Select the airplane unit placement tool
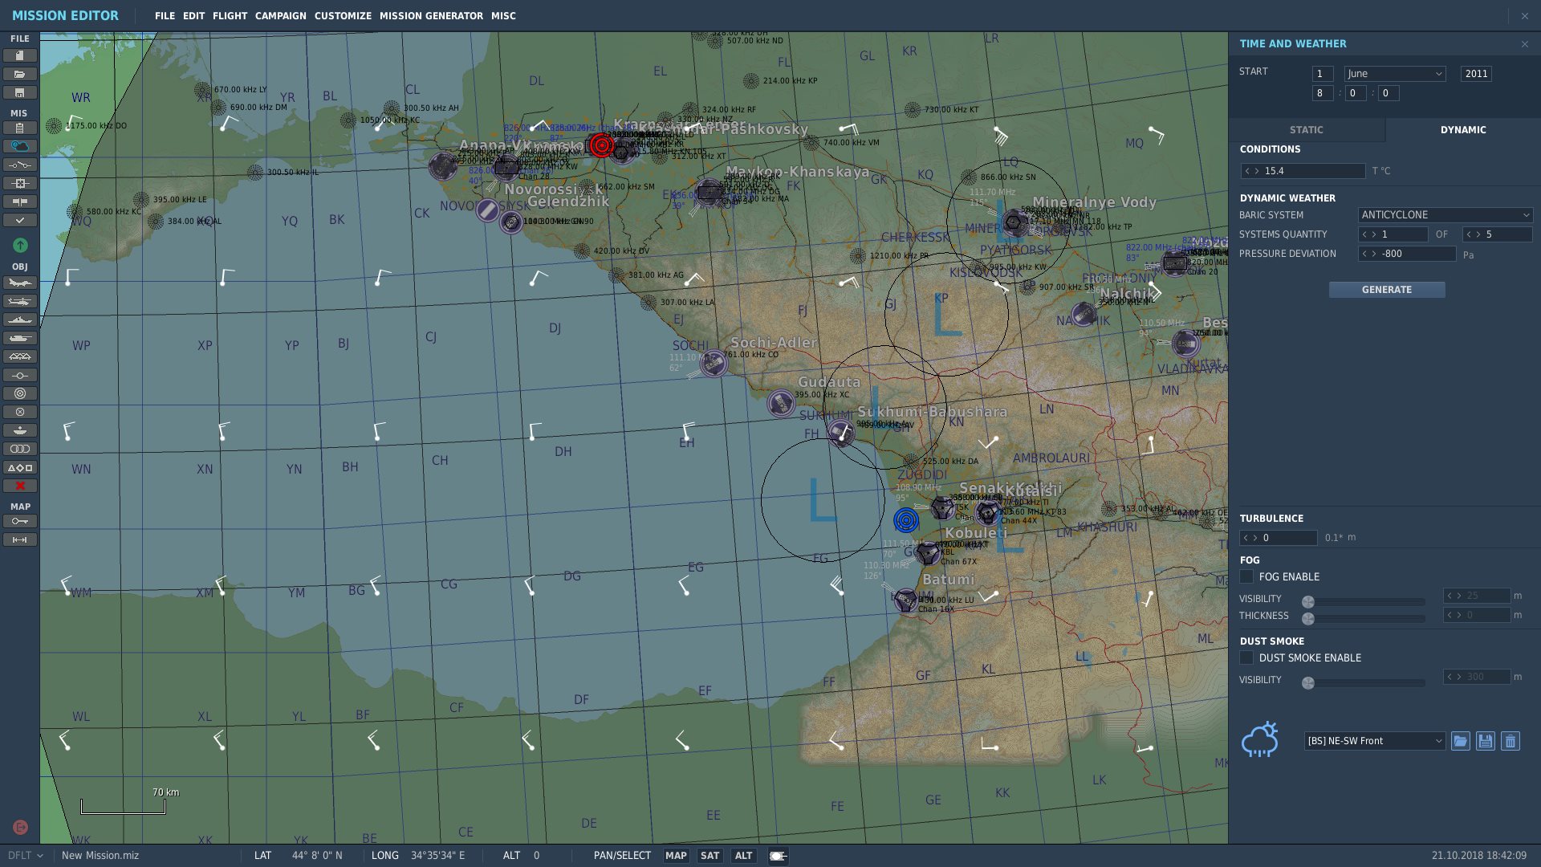The height and width of the screenshot is (867, 1541). [20, 283]
